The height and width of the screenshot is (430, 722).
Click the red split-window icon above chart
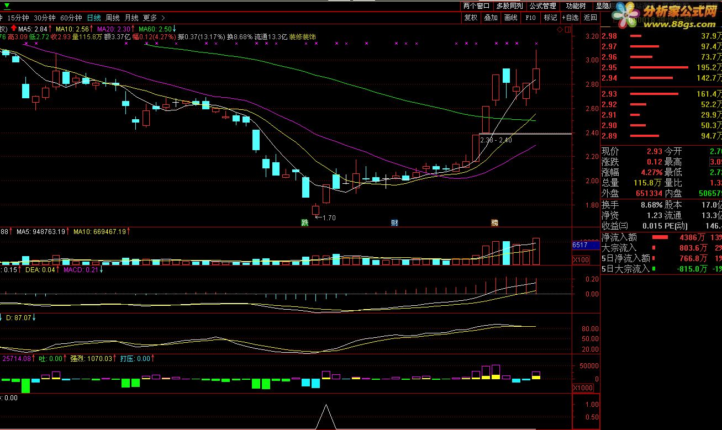click(567, 29)
